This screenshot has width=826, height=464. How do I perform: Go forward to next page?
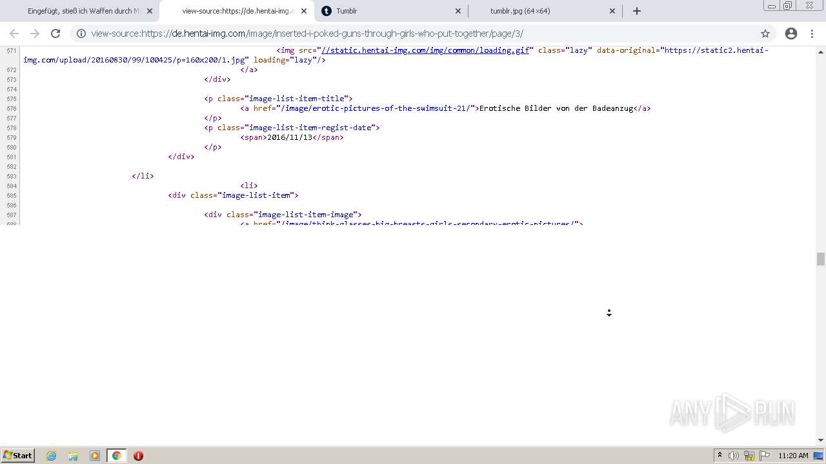click(35, 34)
